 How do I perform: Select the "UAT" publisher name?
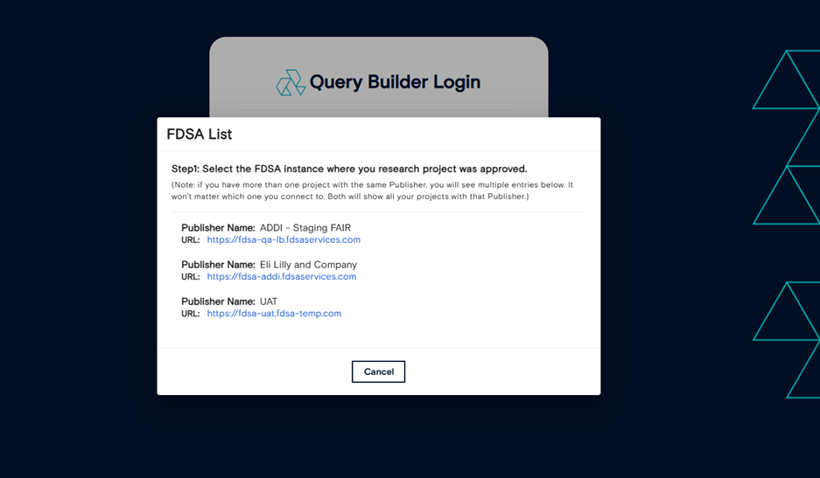269,301
